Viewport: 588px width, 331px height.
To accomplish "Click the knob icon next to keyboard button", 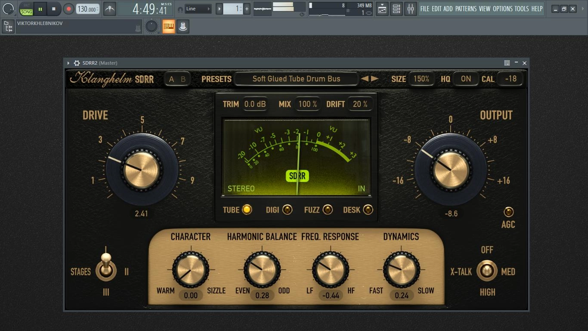I will pyautogui.click(x=183, y=27).
